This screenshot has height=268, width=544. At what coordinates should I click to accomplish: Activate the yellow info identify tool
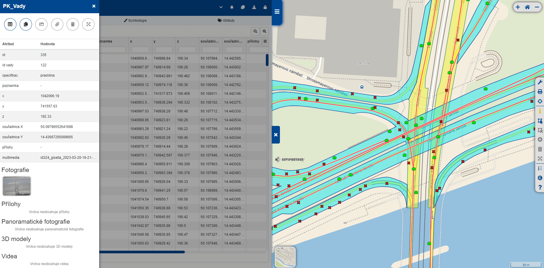click(540, 111)
